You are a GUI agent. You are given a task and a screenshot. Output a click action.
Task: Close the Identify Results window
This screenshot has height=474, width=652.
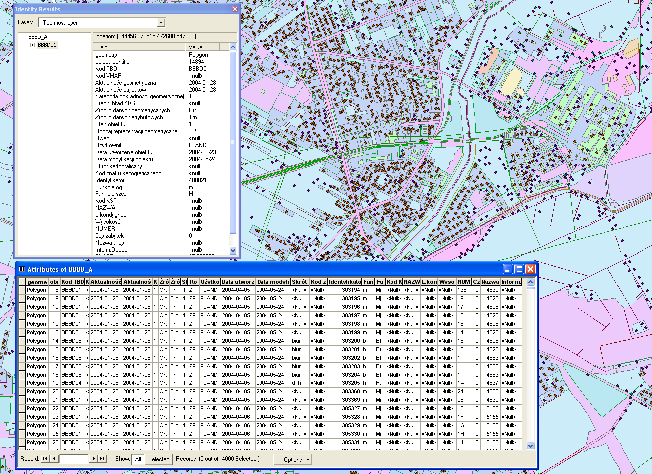235,9
